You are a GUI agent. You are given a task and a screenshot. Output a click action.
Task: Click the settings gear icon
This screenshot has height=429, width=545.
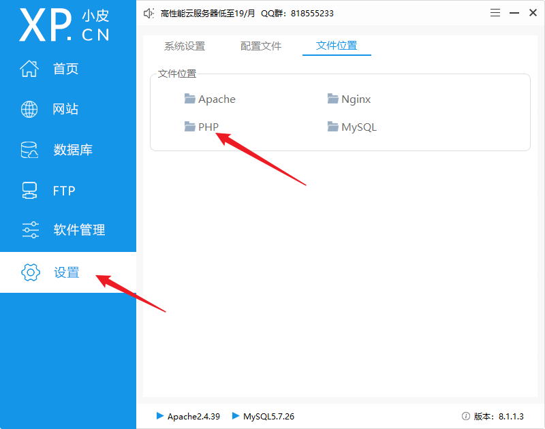click(x=31, y=272)
